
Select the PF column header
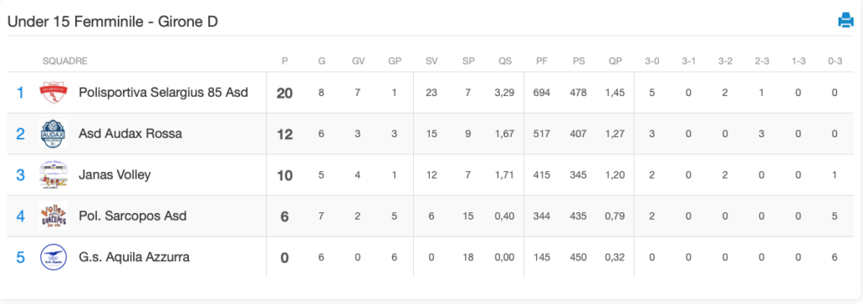click(x=542, y=61)
